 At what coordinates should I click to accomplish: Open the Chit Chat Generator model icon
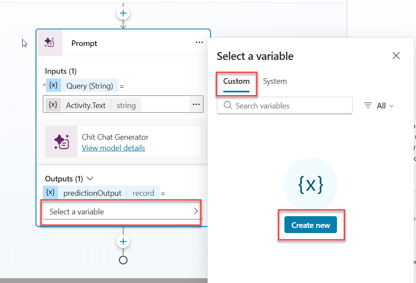click(x=61, y=141)
